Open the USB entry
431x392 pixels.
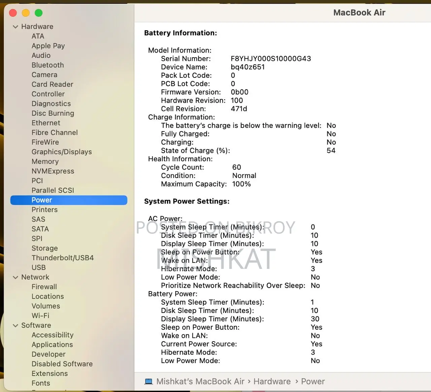click(39, 268)
